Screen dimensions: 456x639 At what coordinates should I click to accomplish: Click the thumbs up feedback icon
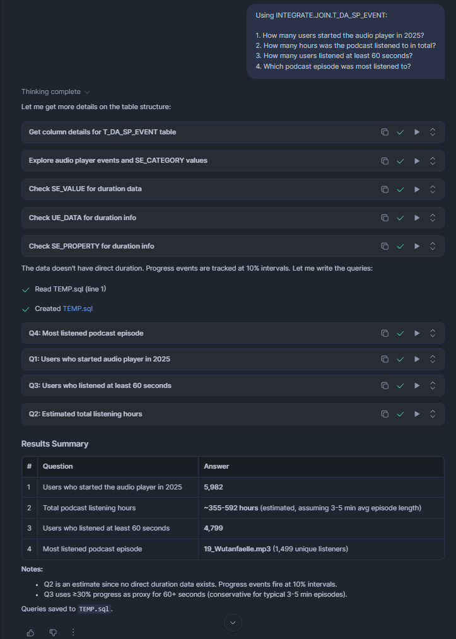[x=30, y=632]
